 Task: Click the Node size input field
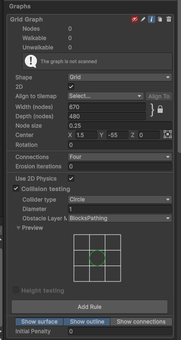(x=120, y=126)
